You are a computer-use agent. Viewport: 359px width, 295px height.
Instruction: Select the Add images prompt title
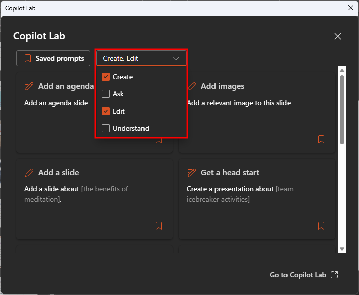click(223, 86)
